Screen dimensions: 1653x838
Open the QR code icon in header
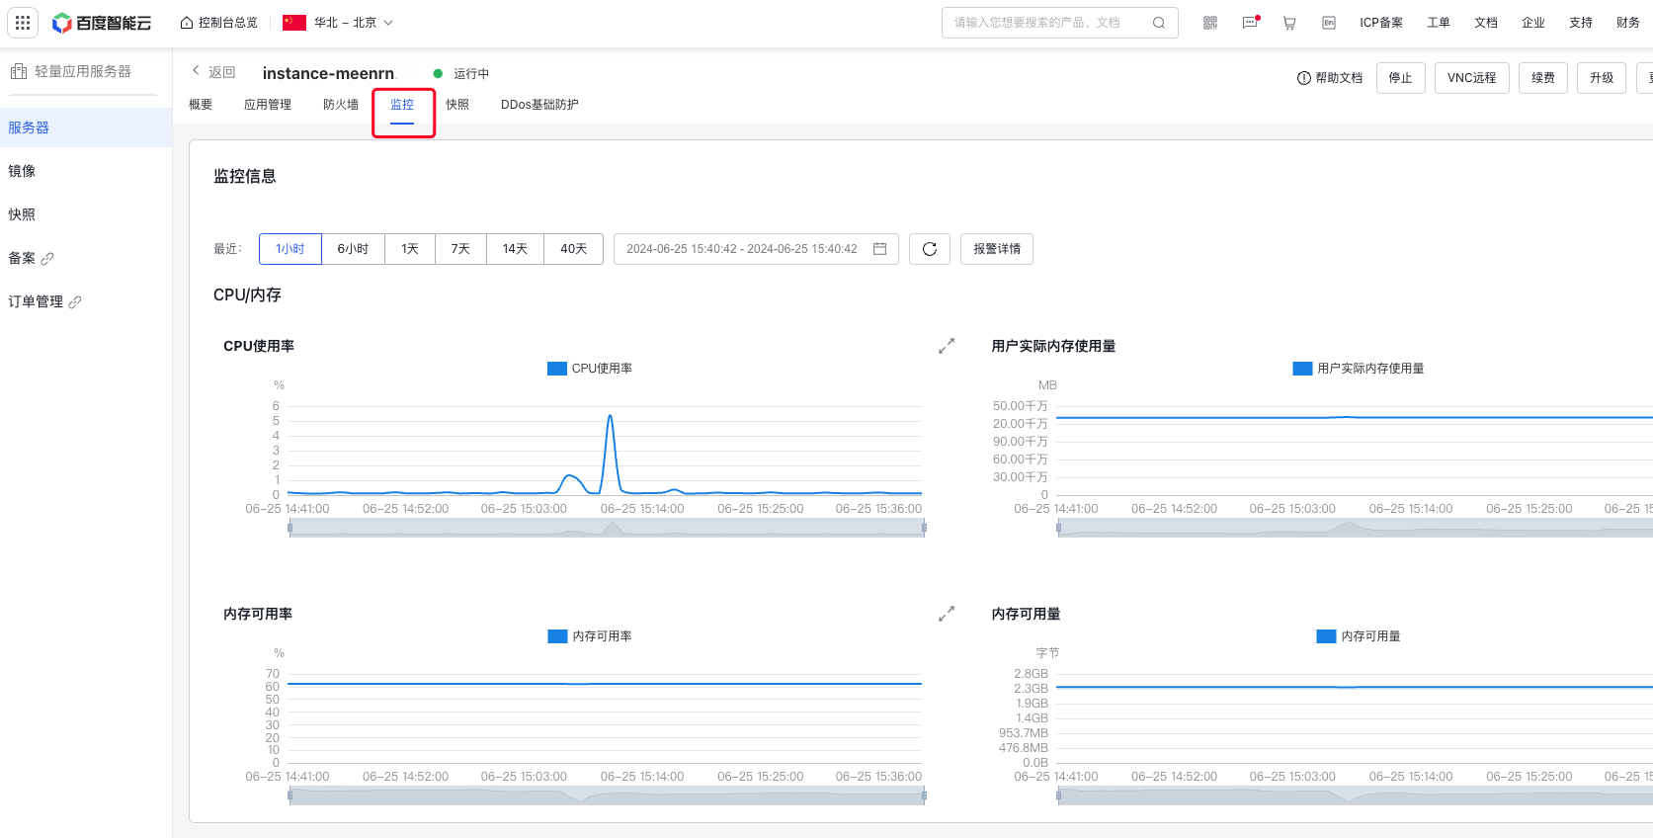click(x=1210, y=23)
